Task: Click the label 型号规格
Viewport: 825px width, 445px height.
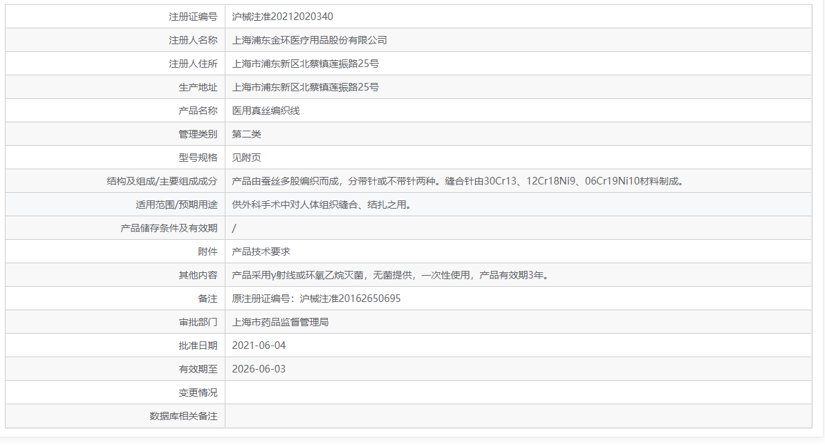Action: [198, 158]
